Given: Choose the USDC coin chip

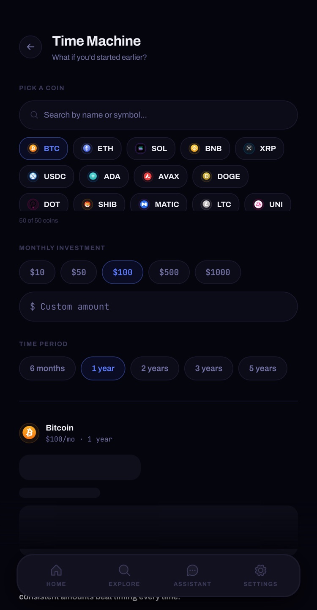Looking at the screenshot, I should point(46,176).
